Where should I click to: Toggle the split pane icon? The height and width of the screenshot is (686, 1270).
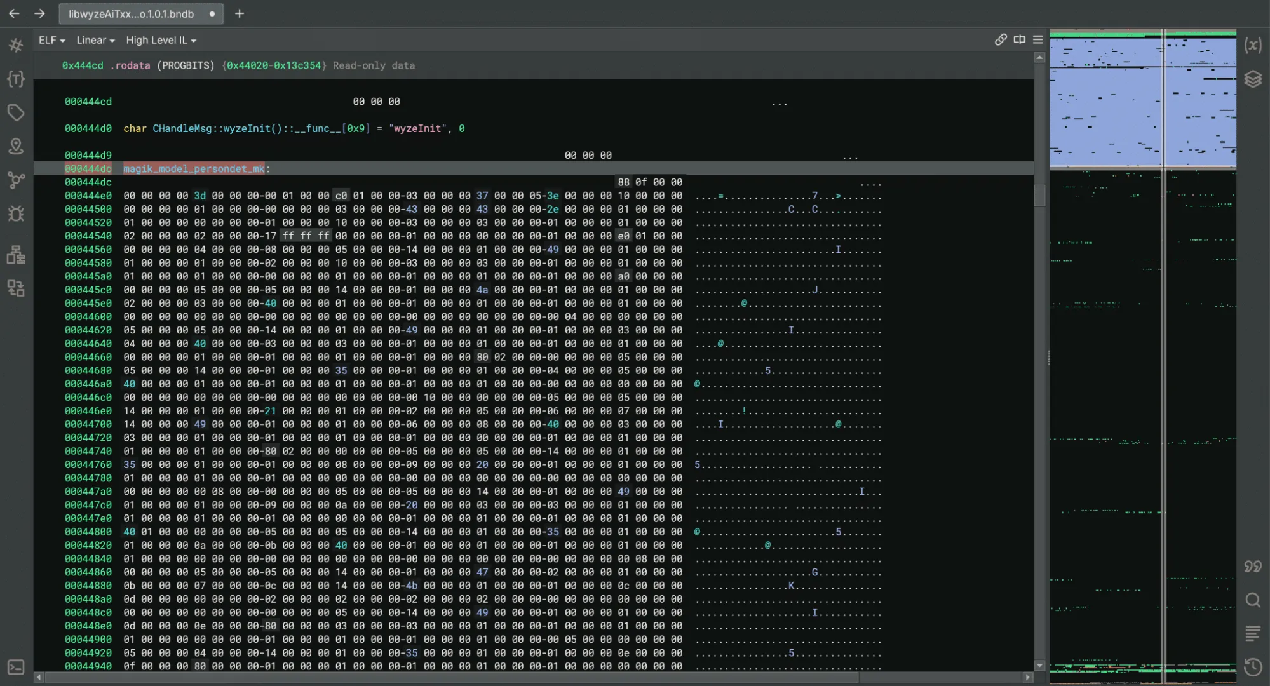[x=1019, y=39]
